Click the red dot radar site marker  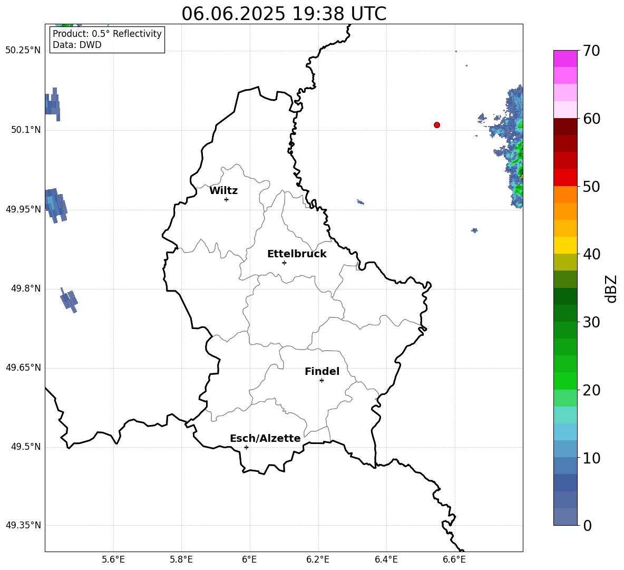(437, 125)
